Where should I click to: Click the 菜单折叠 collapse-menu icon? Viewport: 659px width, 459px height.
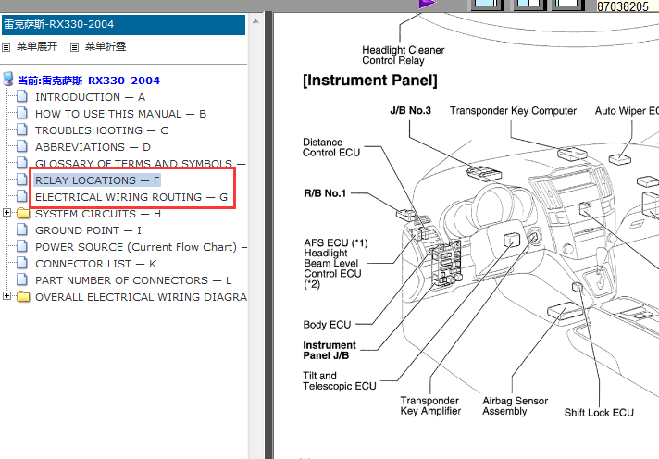pos(74,47)
